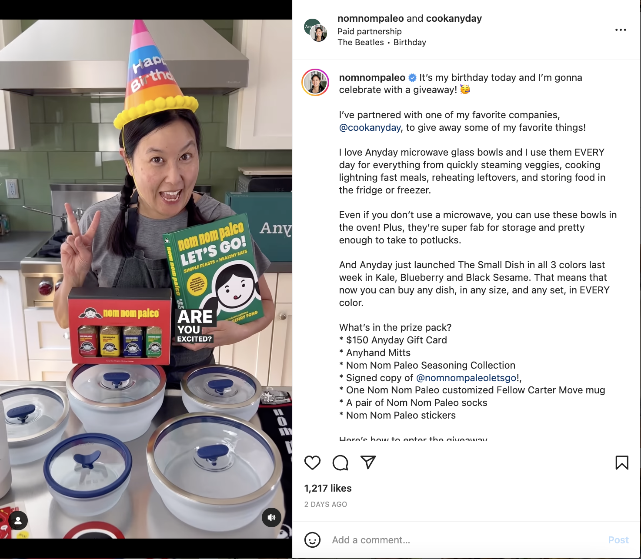
Task: Click the combined profile avatars in header
Action: (315, 30)
